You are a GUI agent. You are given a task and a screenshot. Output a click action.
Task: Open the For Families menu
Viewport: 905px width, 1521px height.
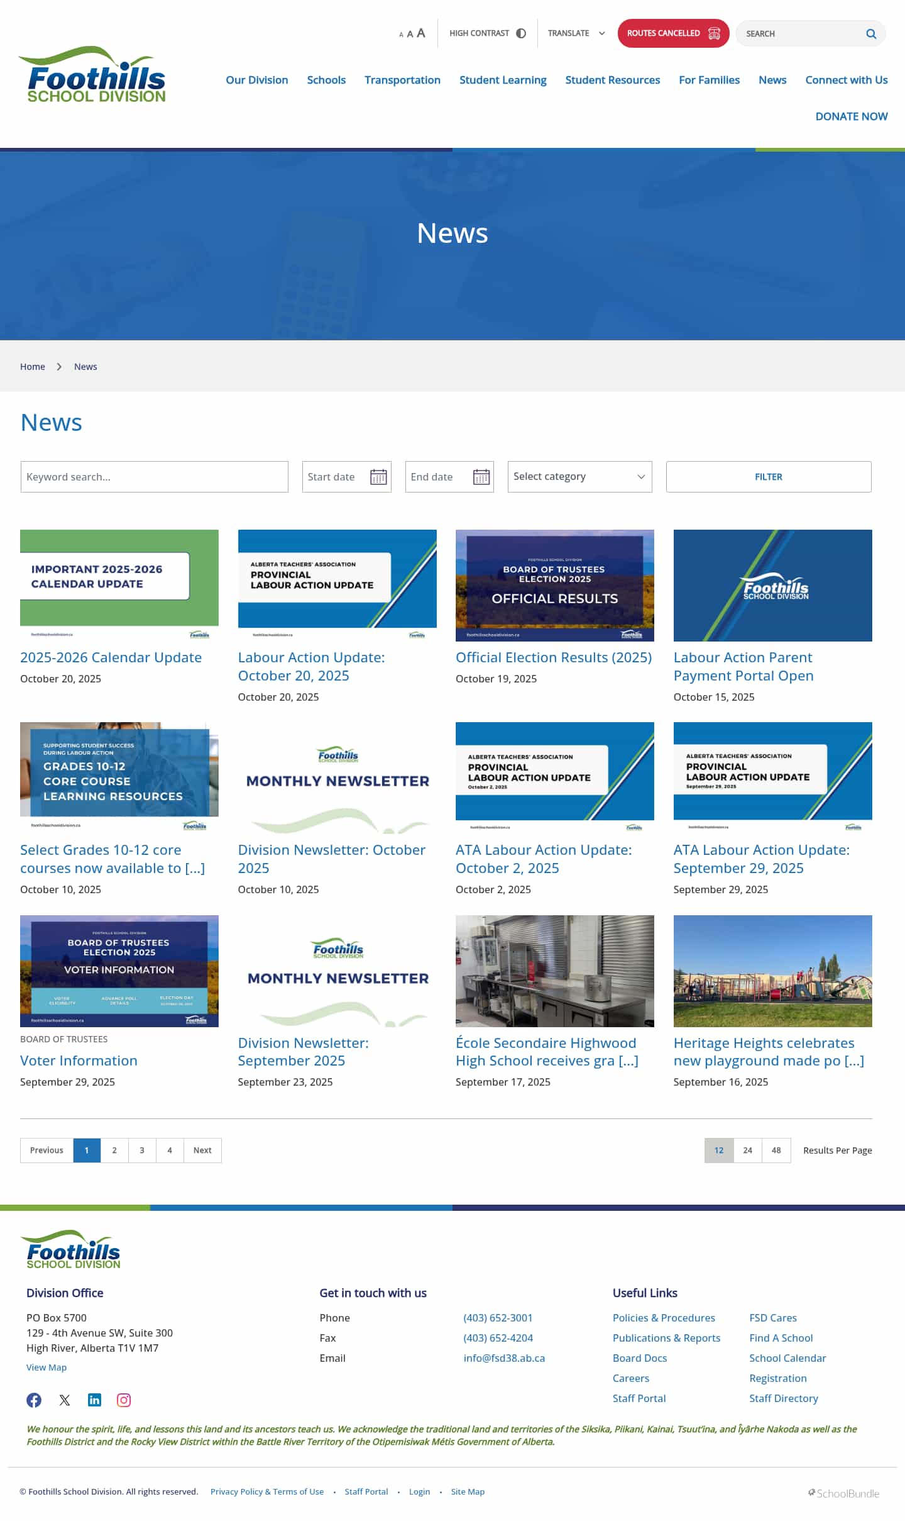pos(709,80)
